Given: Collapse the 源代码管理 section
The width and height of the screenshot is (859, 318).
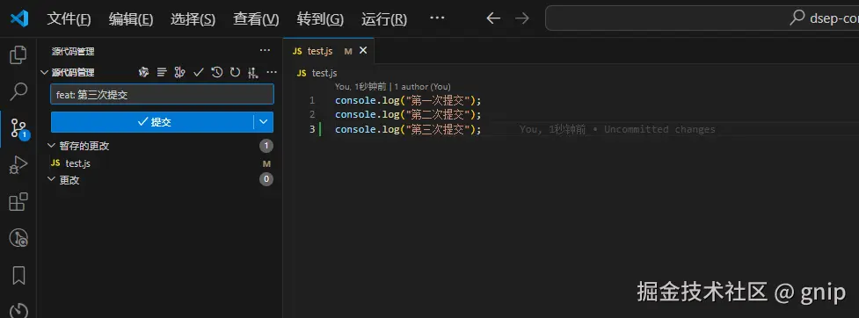Looking at the screenshot, I should click(44, 72).
